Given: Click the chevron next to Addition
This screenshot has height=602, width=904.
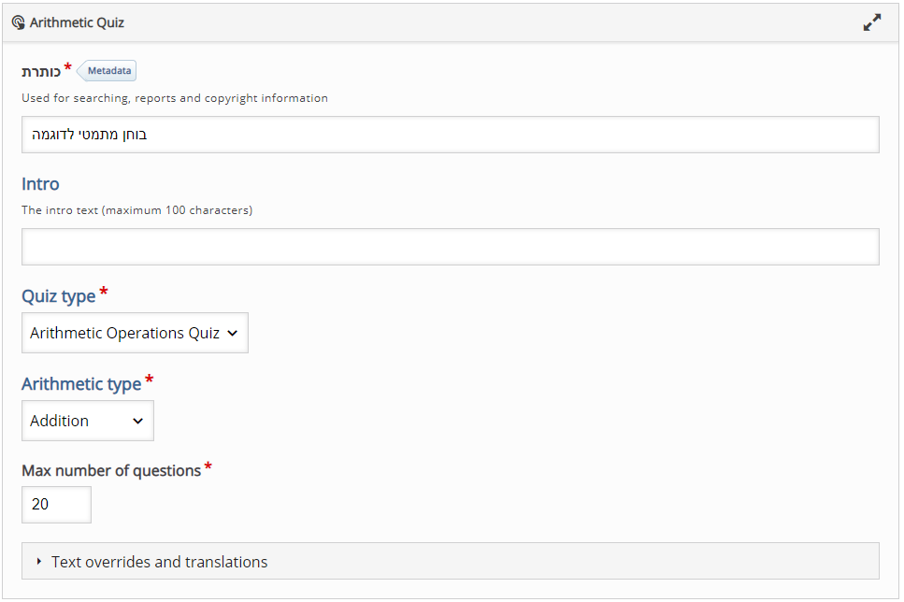Looking at the screenshot, I should click(x=137, y=421).
